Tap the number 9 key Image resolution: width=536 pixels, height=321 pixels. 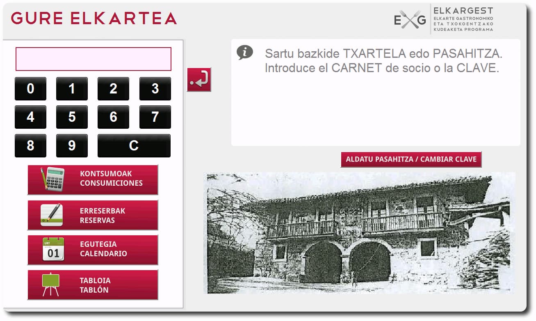pyautogui.click(x=72, y=146)
